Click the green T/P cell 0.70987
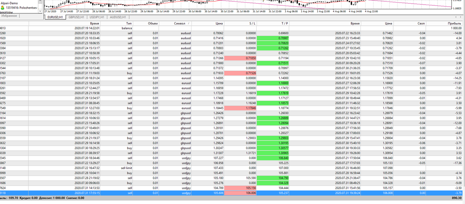The image size is (465, 204). pyautogui.click(x=273, y=38)
